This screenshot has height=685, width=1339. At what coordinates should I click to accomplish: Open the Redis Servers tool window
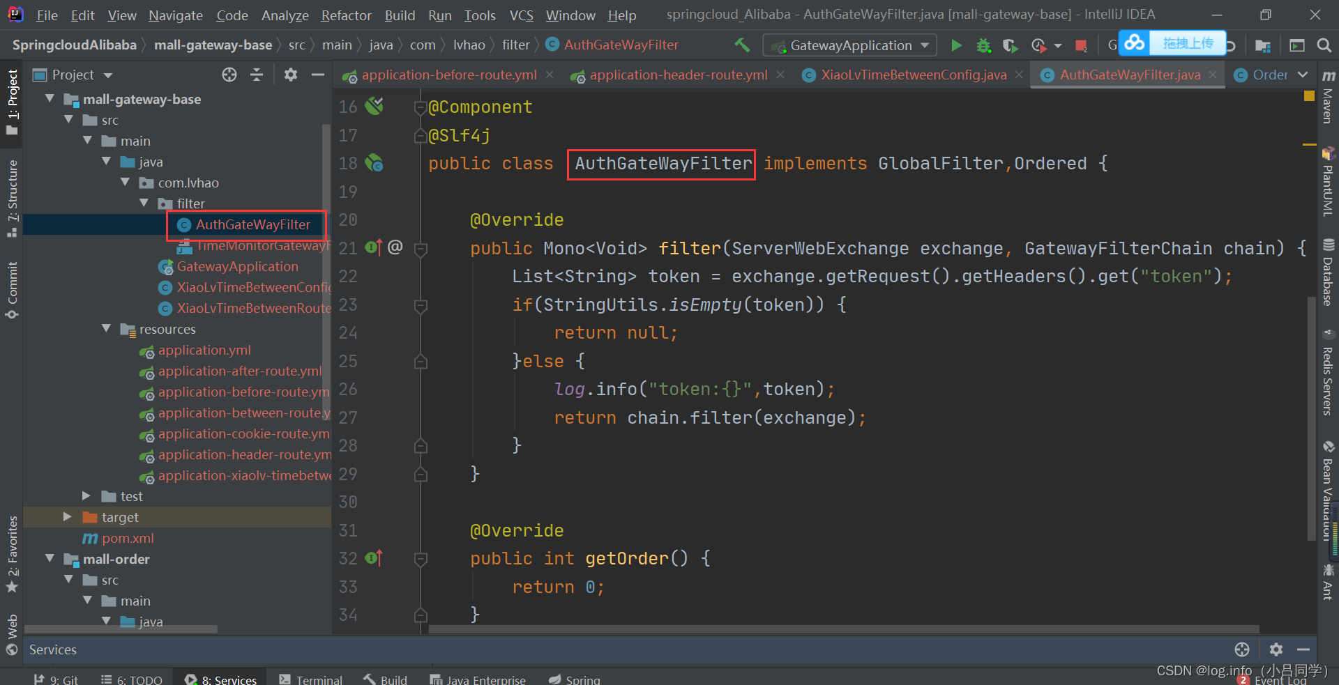click(1328, 372)
